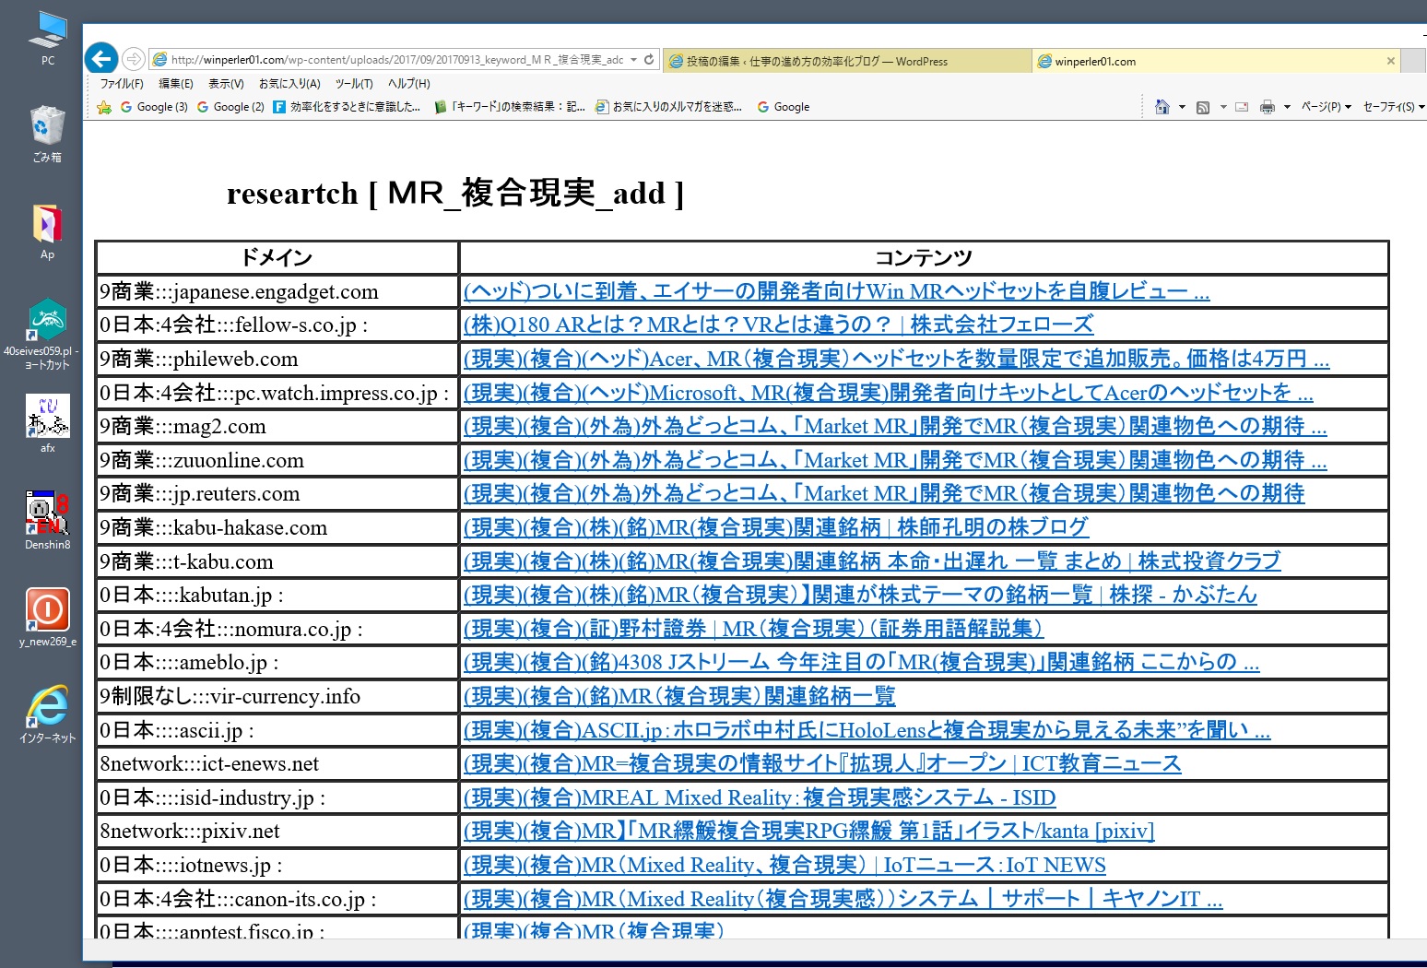Select the ごみ箱 recycle bin icon
The image size is (1427, 968).
(x=48, y=135)
